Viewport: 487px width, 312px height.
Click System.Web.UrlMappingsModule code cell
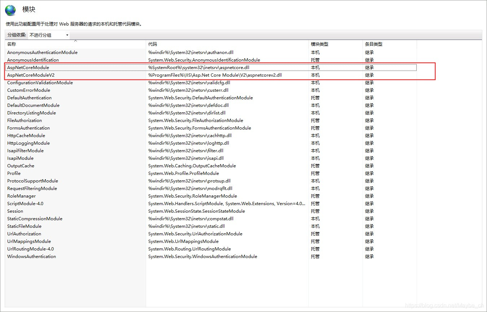point(183,241)
